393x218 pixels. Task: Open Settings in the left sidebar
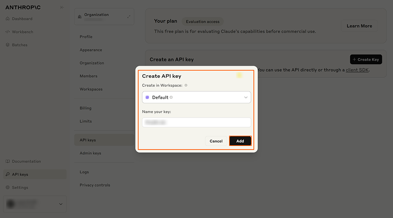20,187
